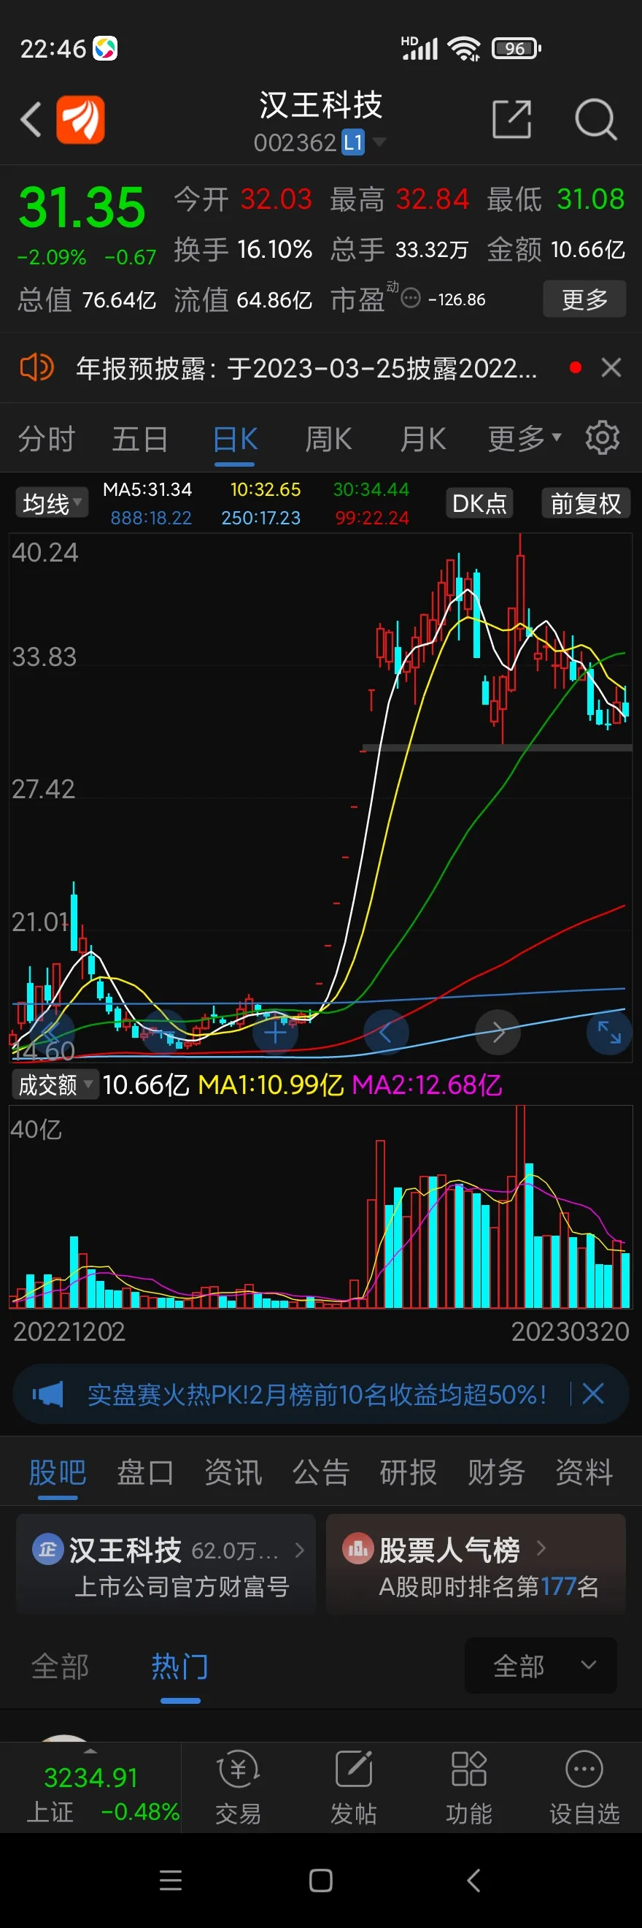Go back using the top-left arrow
The image size is (642, 1928).
click(31, 119)
